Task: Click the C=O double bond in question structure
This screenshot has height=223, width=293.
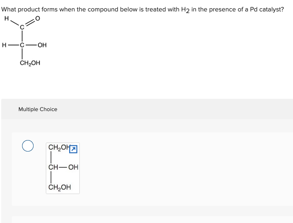Action: tap(30, 23)
